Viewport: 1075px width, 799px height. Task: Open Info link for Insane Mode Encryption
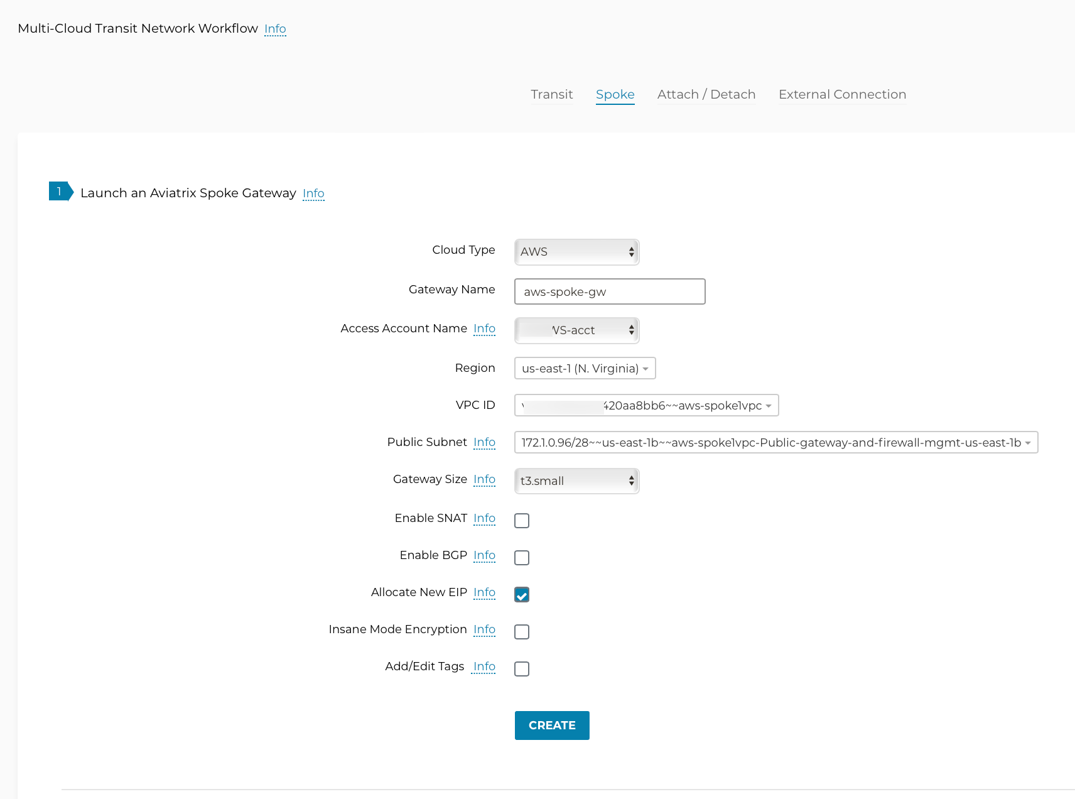484,629
